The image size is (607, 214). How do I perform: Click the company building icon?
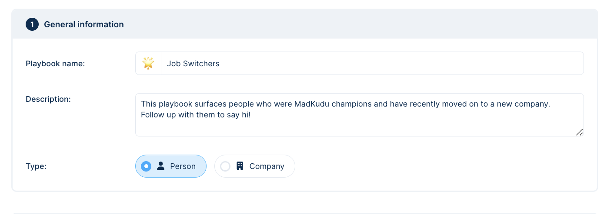[240, 166]
